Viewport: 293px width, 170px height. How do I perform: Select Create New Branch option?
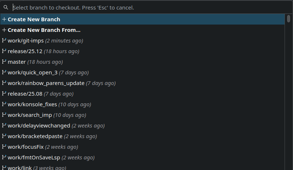click(x=34, y=19)
